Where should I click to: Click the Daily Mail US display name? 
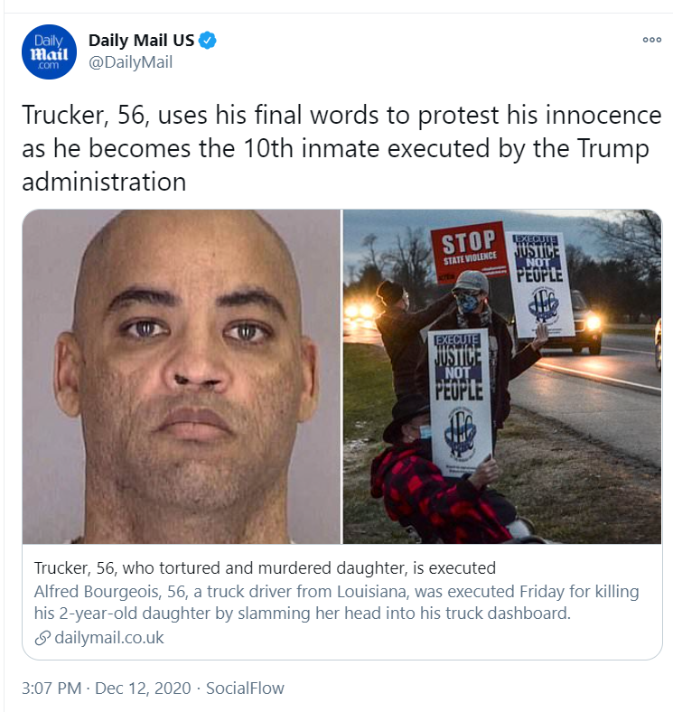(x=141, y=41)
